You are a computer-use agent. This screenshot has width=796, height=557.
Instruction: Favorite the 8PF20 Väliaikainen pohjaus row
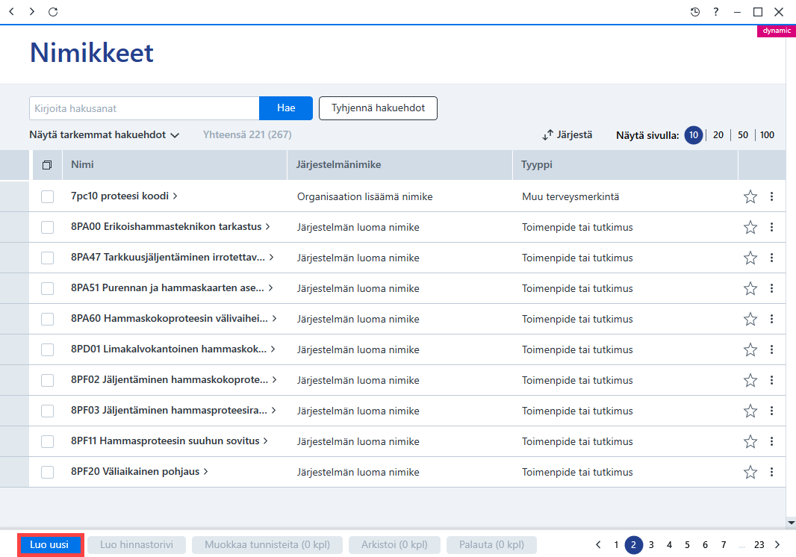tap(750, 472)
